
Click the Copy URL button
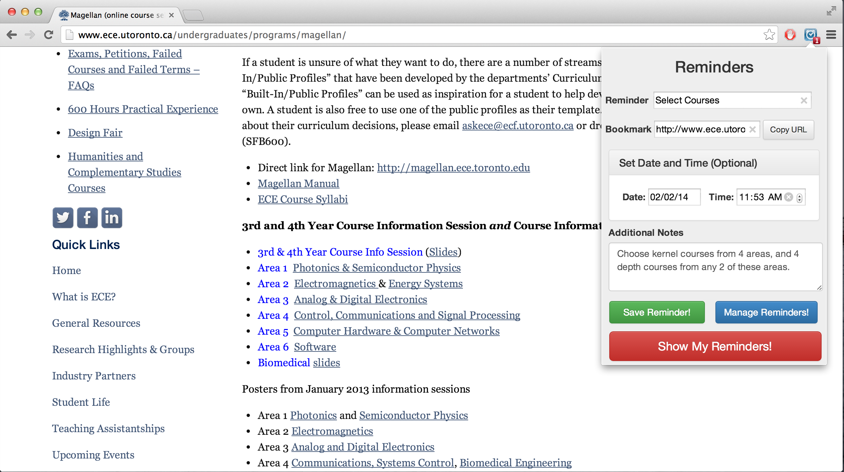788,130
